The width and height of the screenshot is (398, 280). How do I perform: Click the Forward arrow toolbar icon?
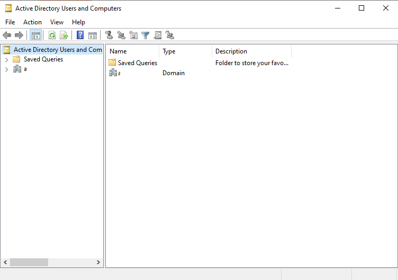(19, 35)
